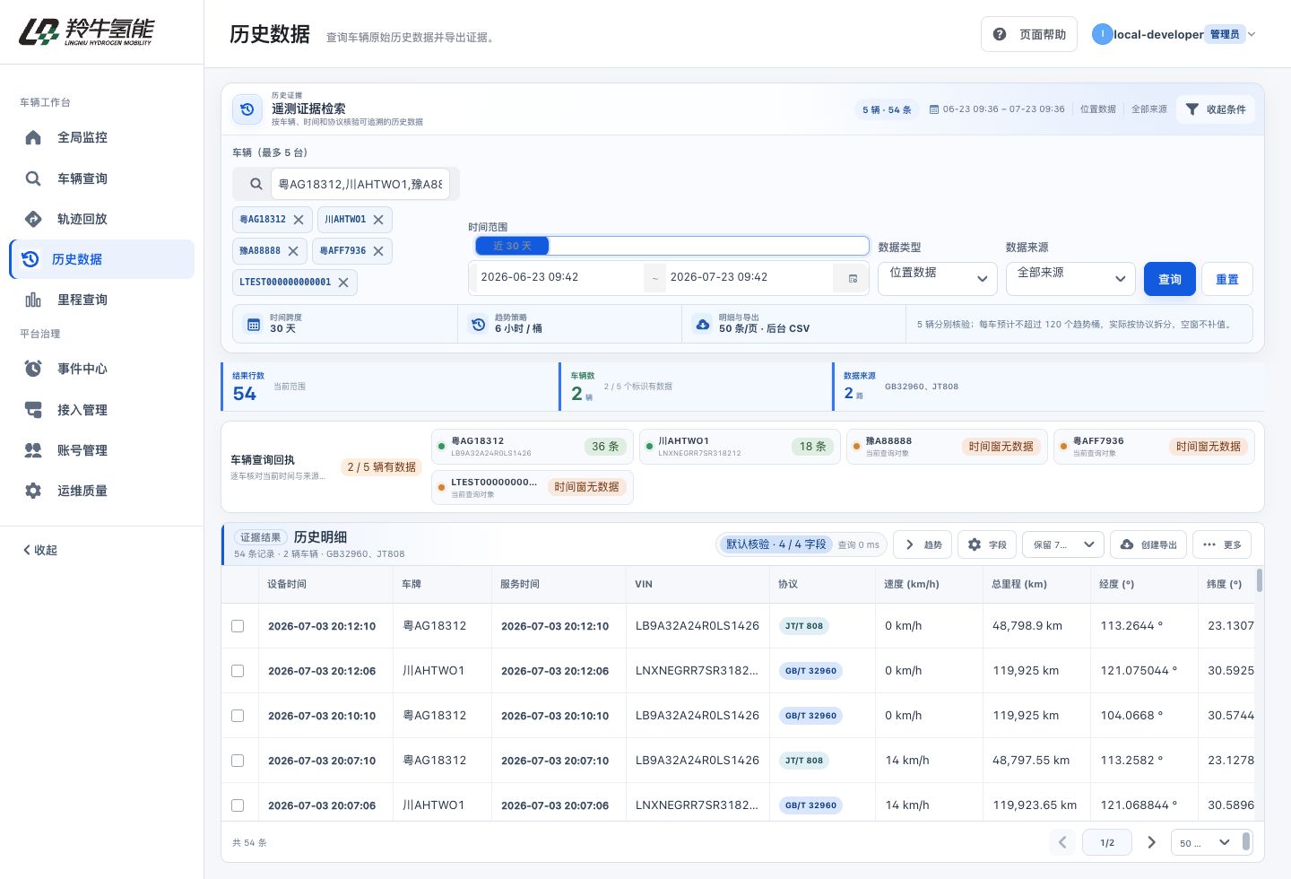The image size is (1291, 879).
Task: Tick the checkbox for 2026-07-03 20:10:10 row
Action: click(x=238, y=716)
